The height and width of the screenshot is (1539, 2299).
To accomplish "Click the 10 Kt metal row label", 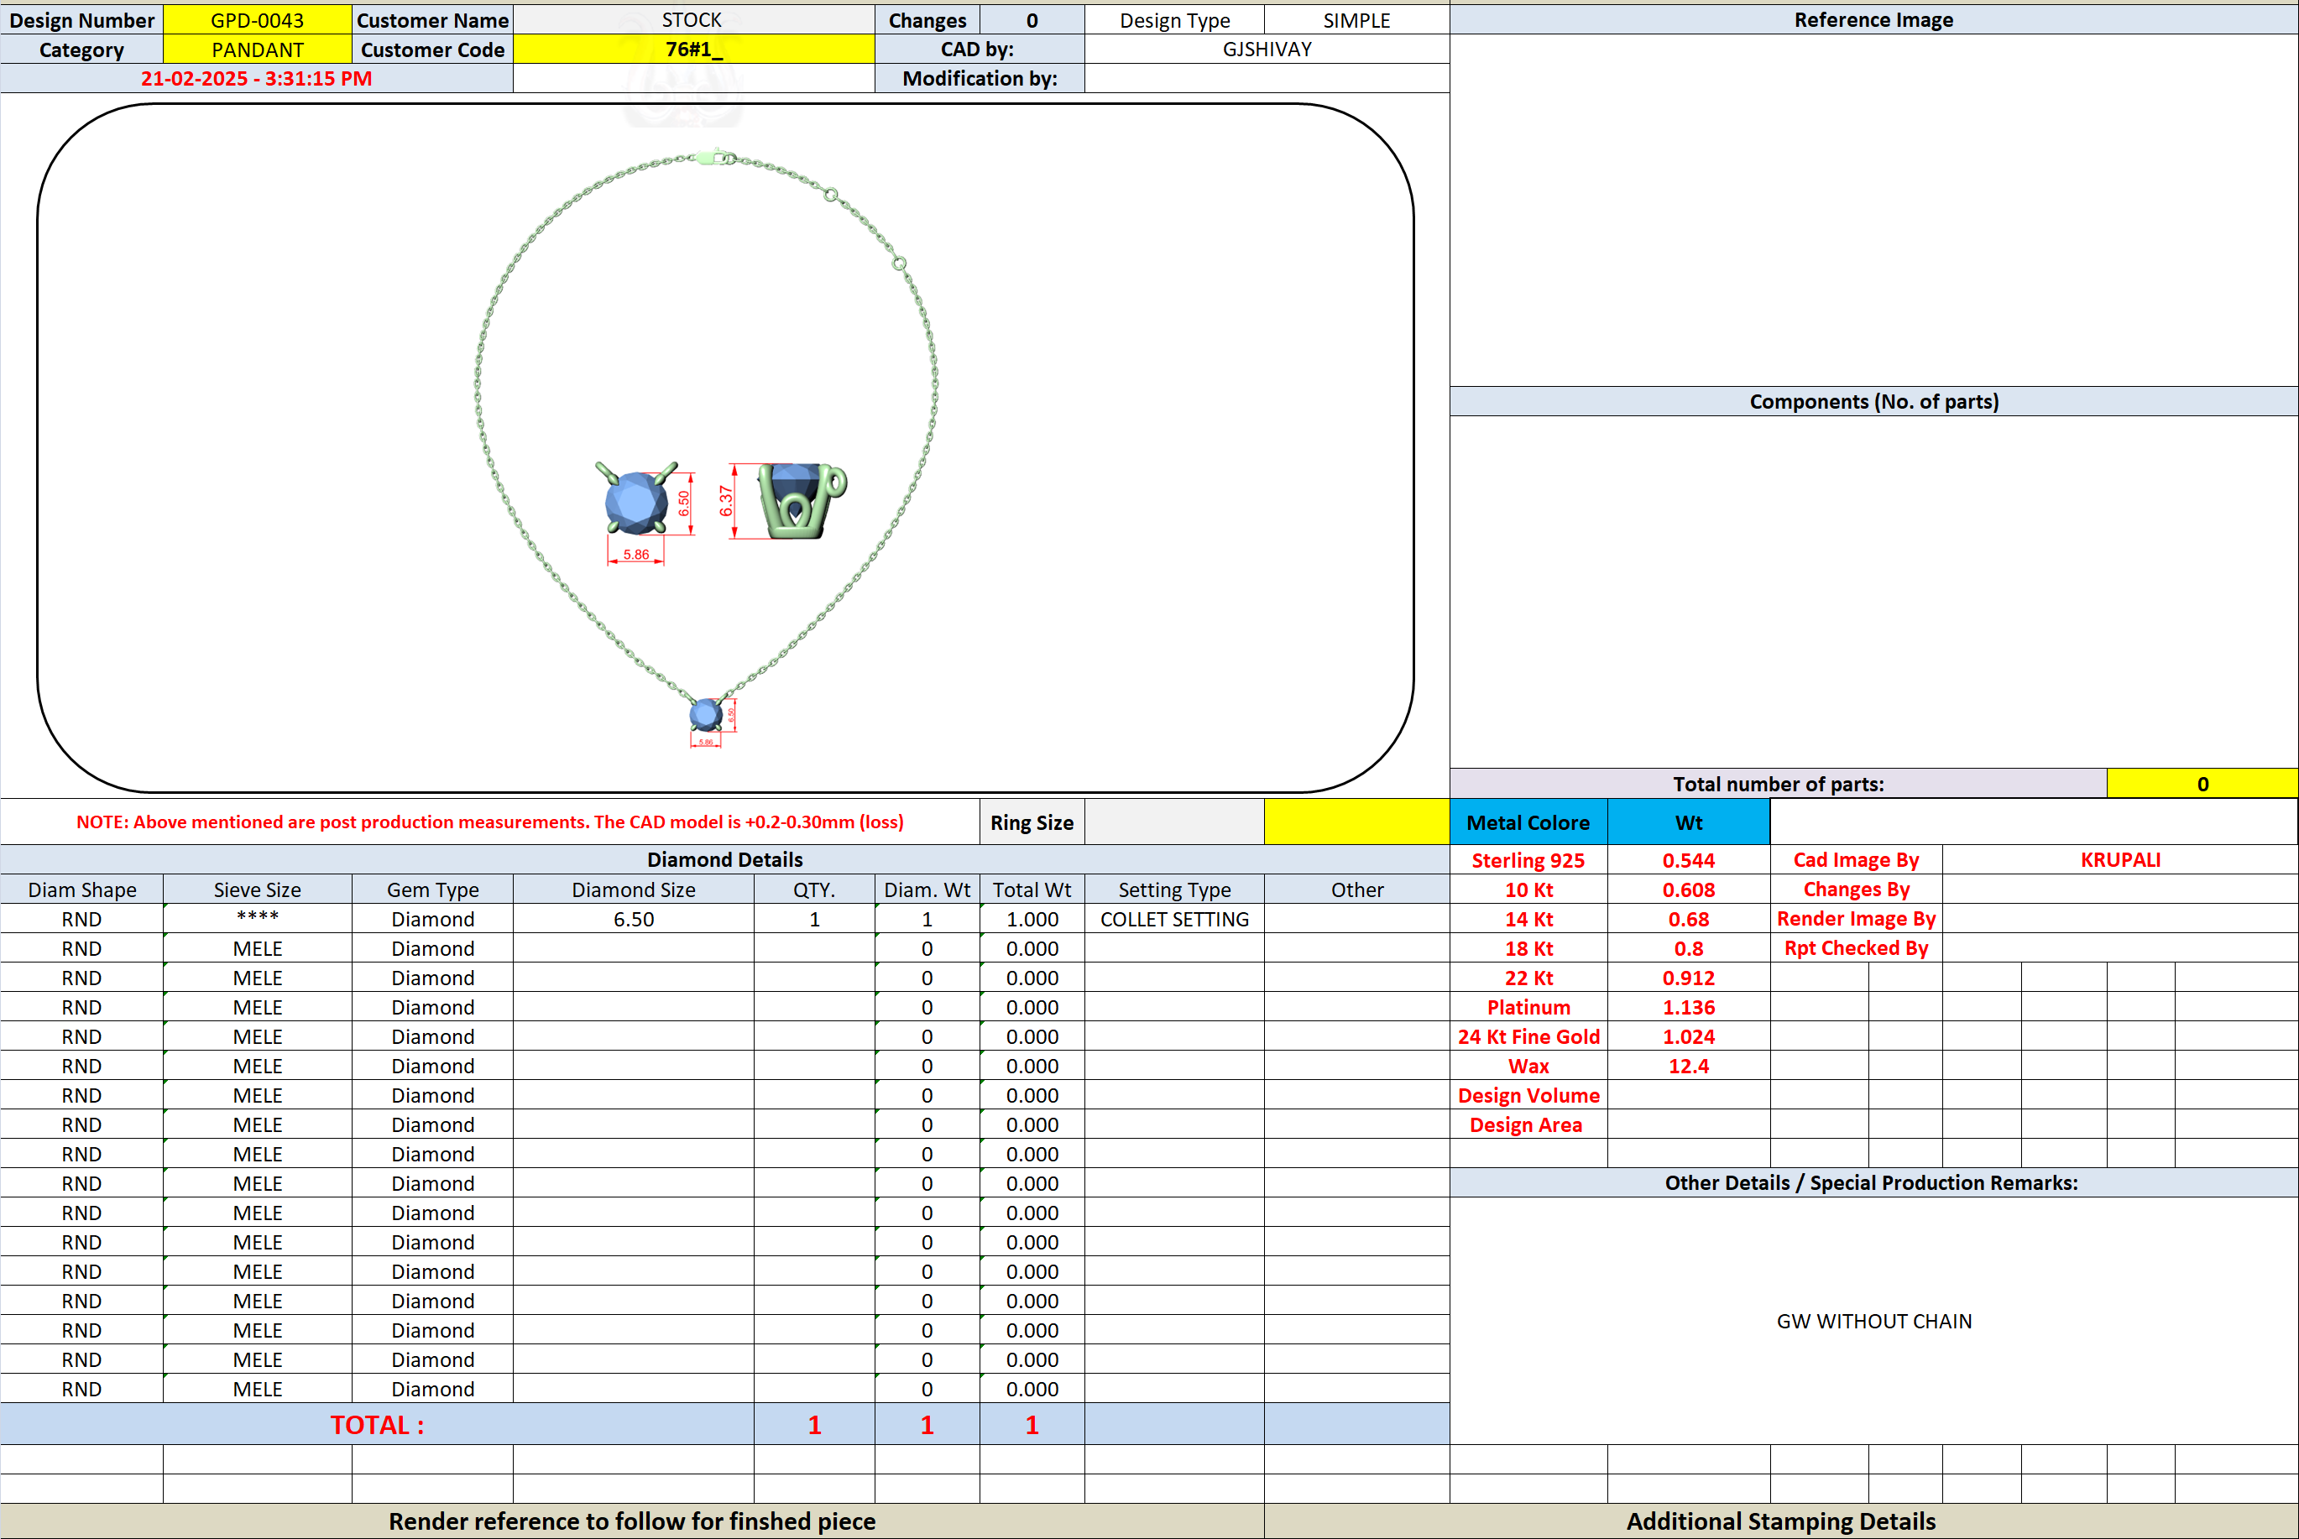I will click(1528, 889).
